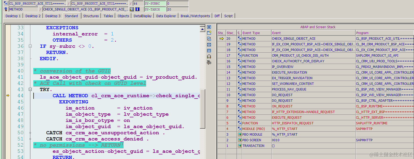Click the program icon beside the CL_BSP_PRODUCT_ACE_UTIL field
Screen dimensions: 414x159
click(x=6, y=3)
